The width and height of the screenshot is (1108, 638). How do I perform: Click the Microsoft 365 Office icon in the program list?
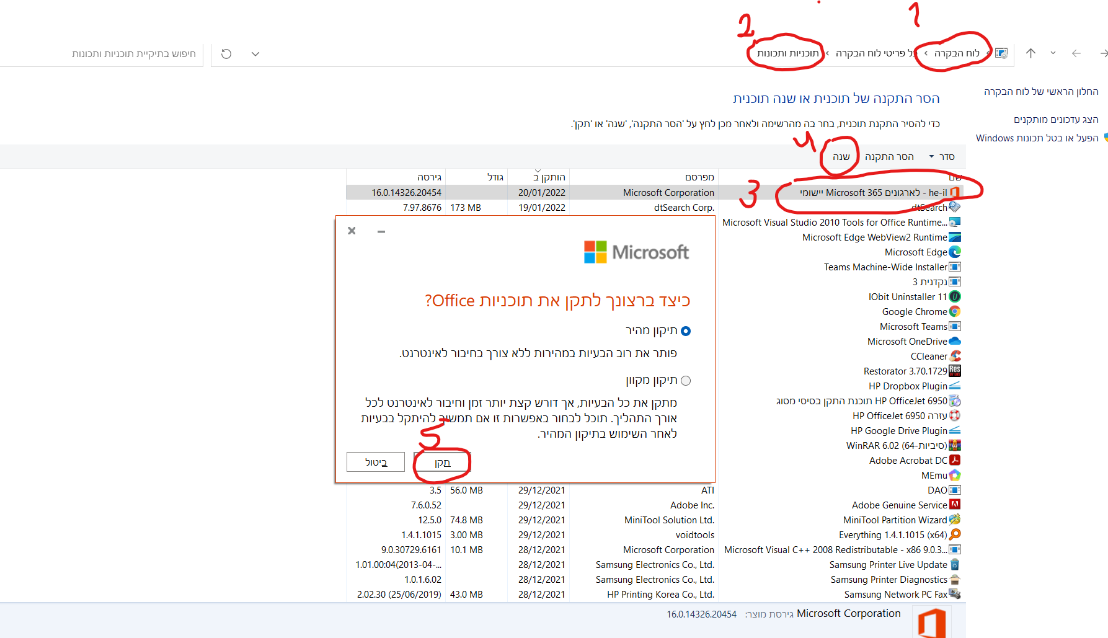point(955,193)
